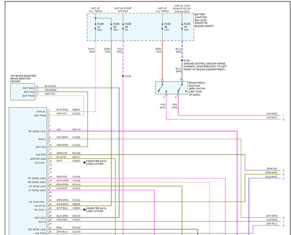Click the RF SENS HIGH pin label
The image size is (291, 235).
(37, 178)
